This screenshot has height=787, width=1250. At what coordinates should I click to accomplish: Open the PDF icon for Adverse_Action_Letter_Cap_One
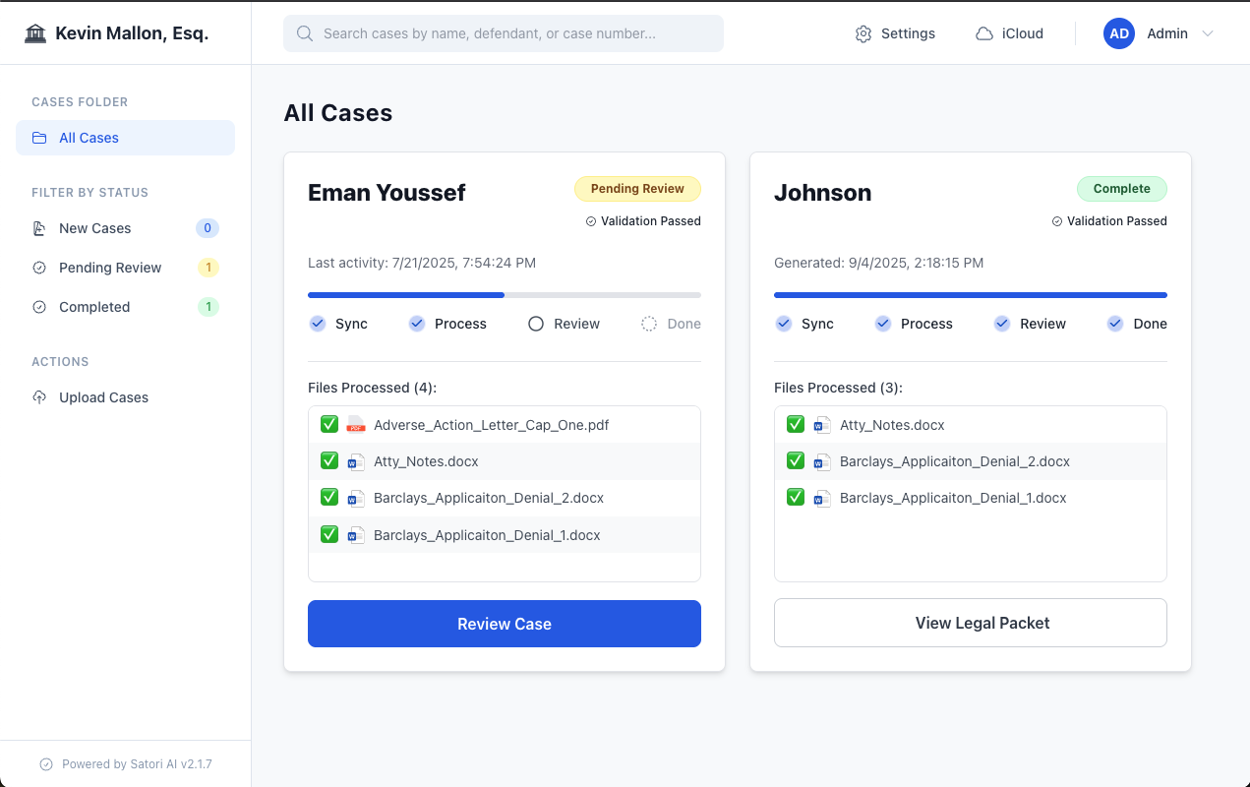coord(355,424)
